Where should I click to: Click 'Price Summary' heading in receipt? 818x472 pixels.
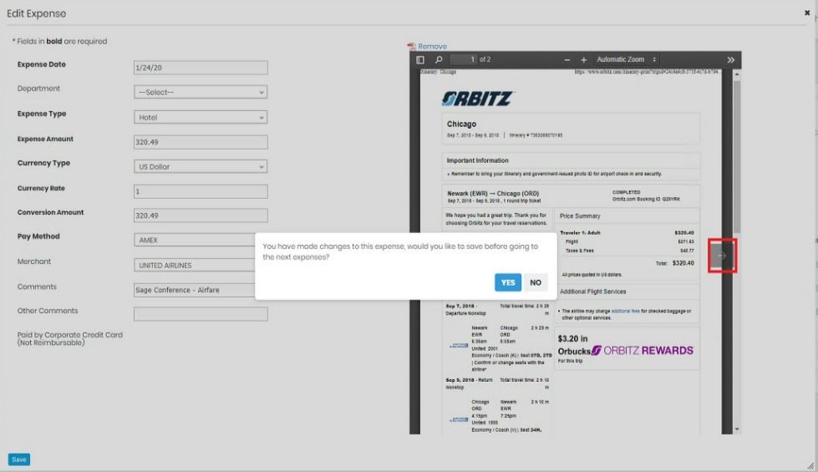pyautogui.click(x=580, y=216)
